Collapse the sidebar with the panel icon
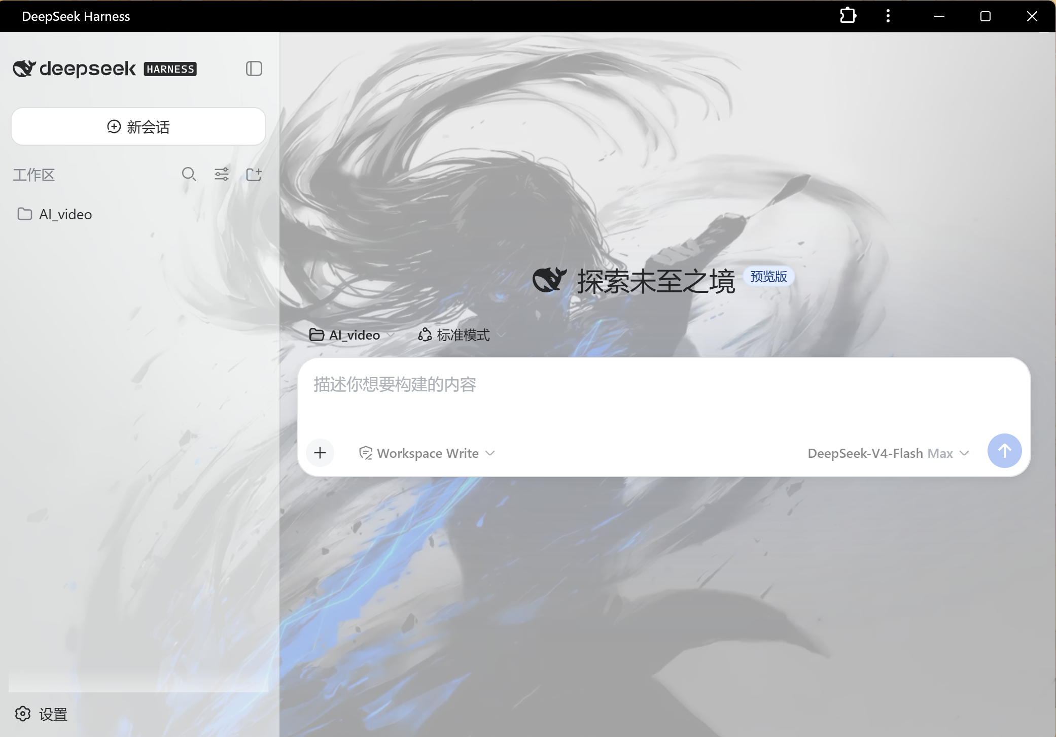 click(254, 69)
